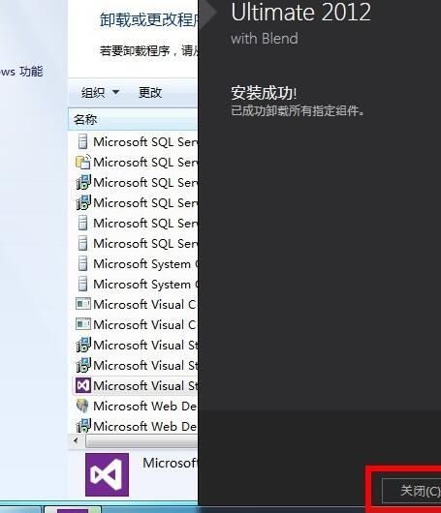This screenshot has width=441, height=513.
Task: Click the globe icon of the Microsoft Web De row
Action: [x=82, y=406]
